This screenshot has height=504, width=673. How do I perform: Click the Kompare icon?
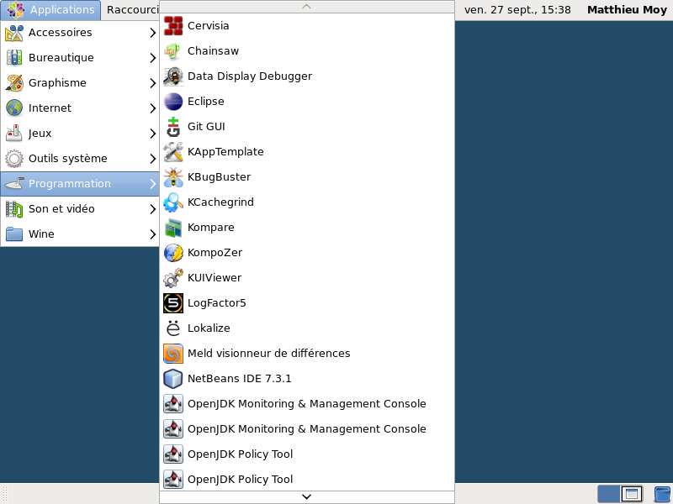(173, 228)
